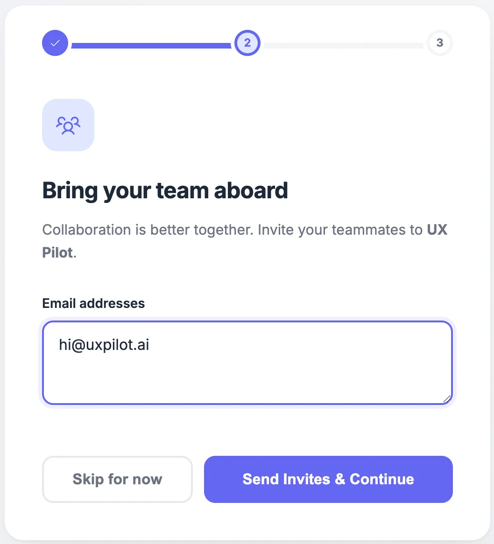Place cursor on the hi@uxpilot.ai text

click(104, 345)
